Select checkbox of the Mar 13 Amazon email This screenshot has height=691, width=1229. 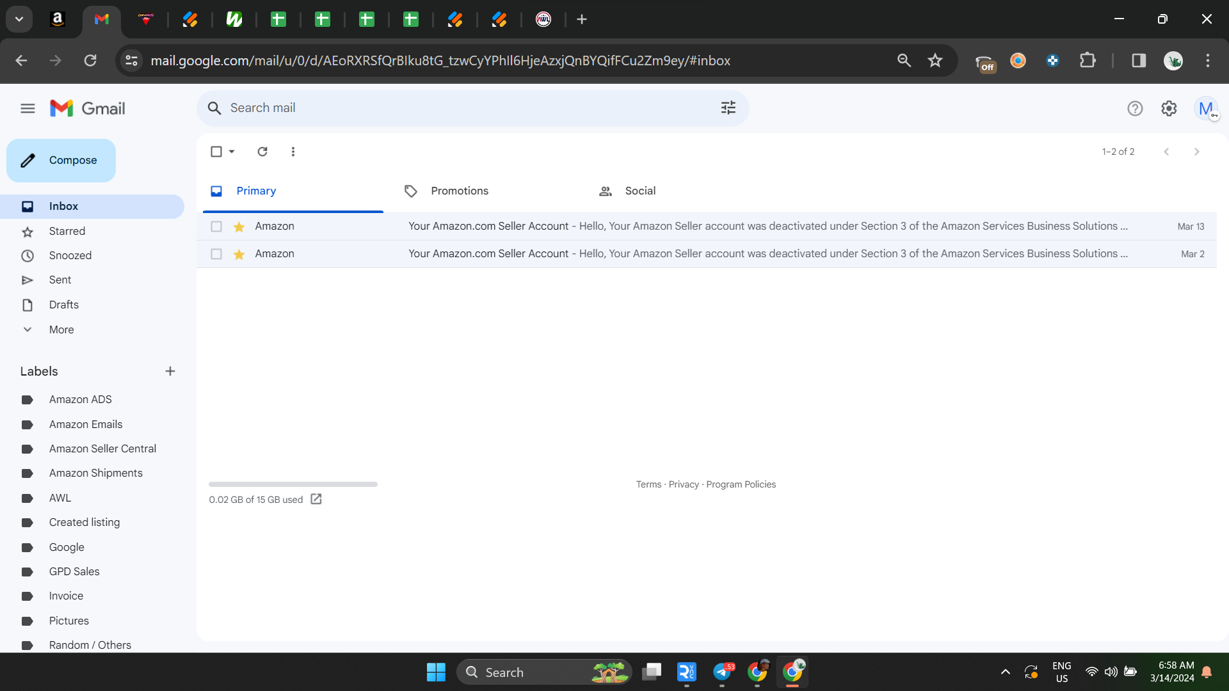(x=216, y=226)
